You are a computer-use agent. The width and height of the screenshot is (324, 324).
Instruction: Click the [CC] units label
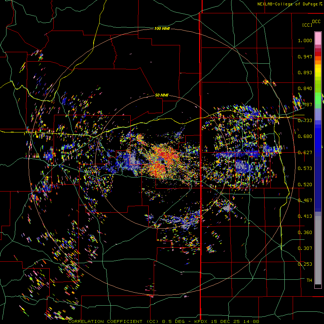tap(307, 25)
